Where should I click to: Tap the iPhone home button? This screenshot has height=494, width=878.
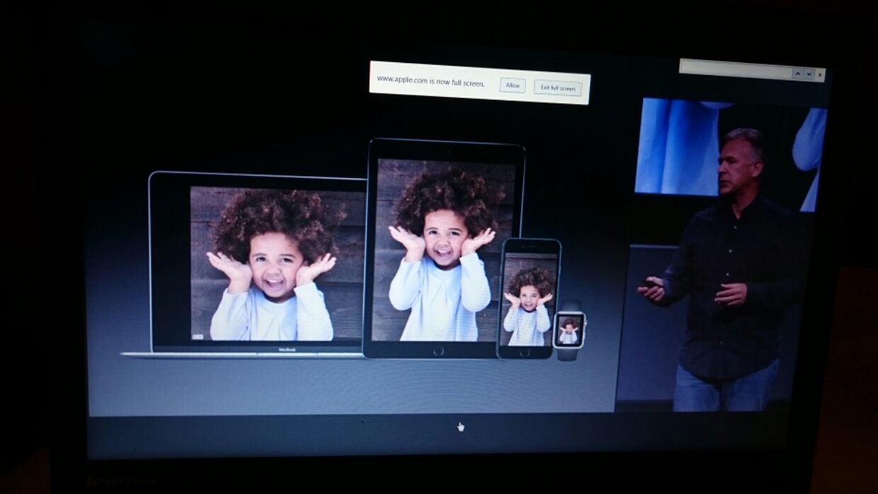525,352
